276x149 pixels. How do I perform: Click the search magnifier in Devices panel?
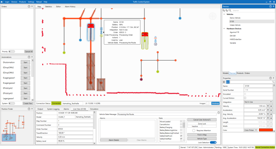click(x=230, y=10)
